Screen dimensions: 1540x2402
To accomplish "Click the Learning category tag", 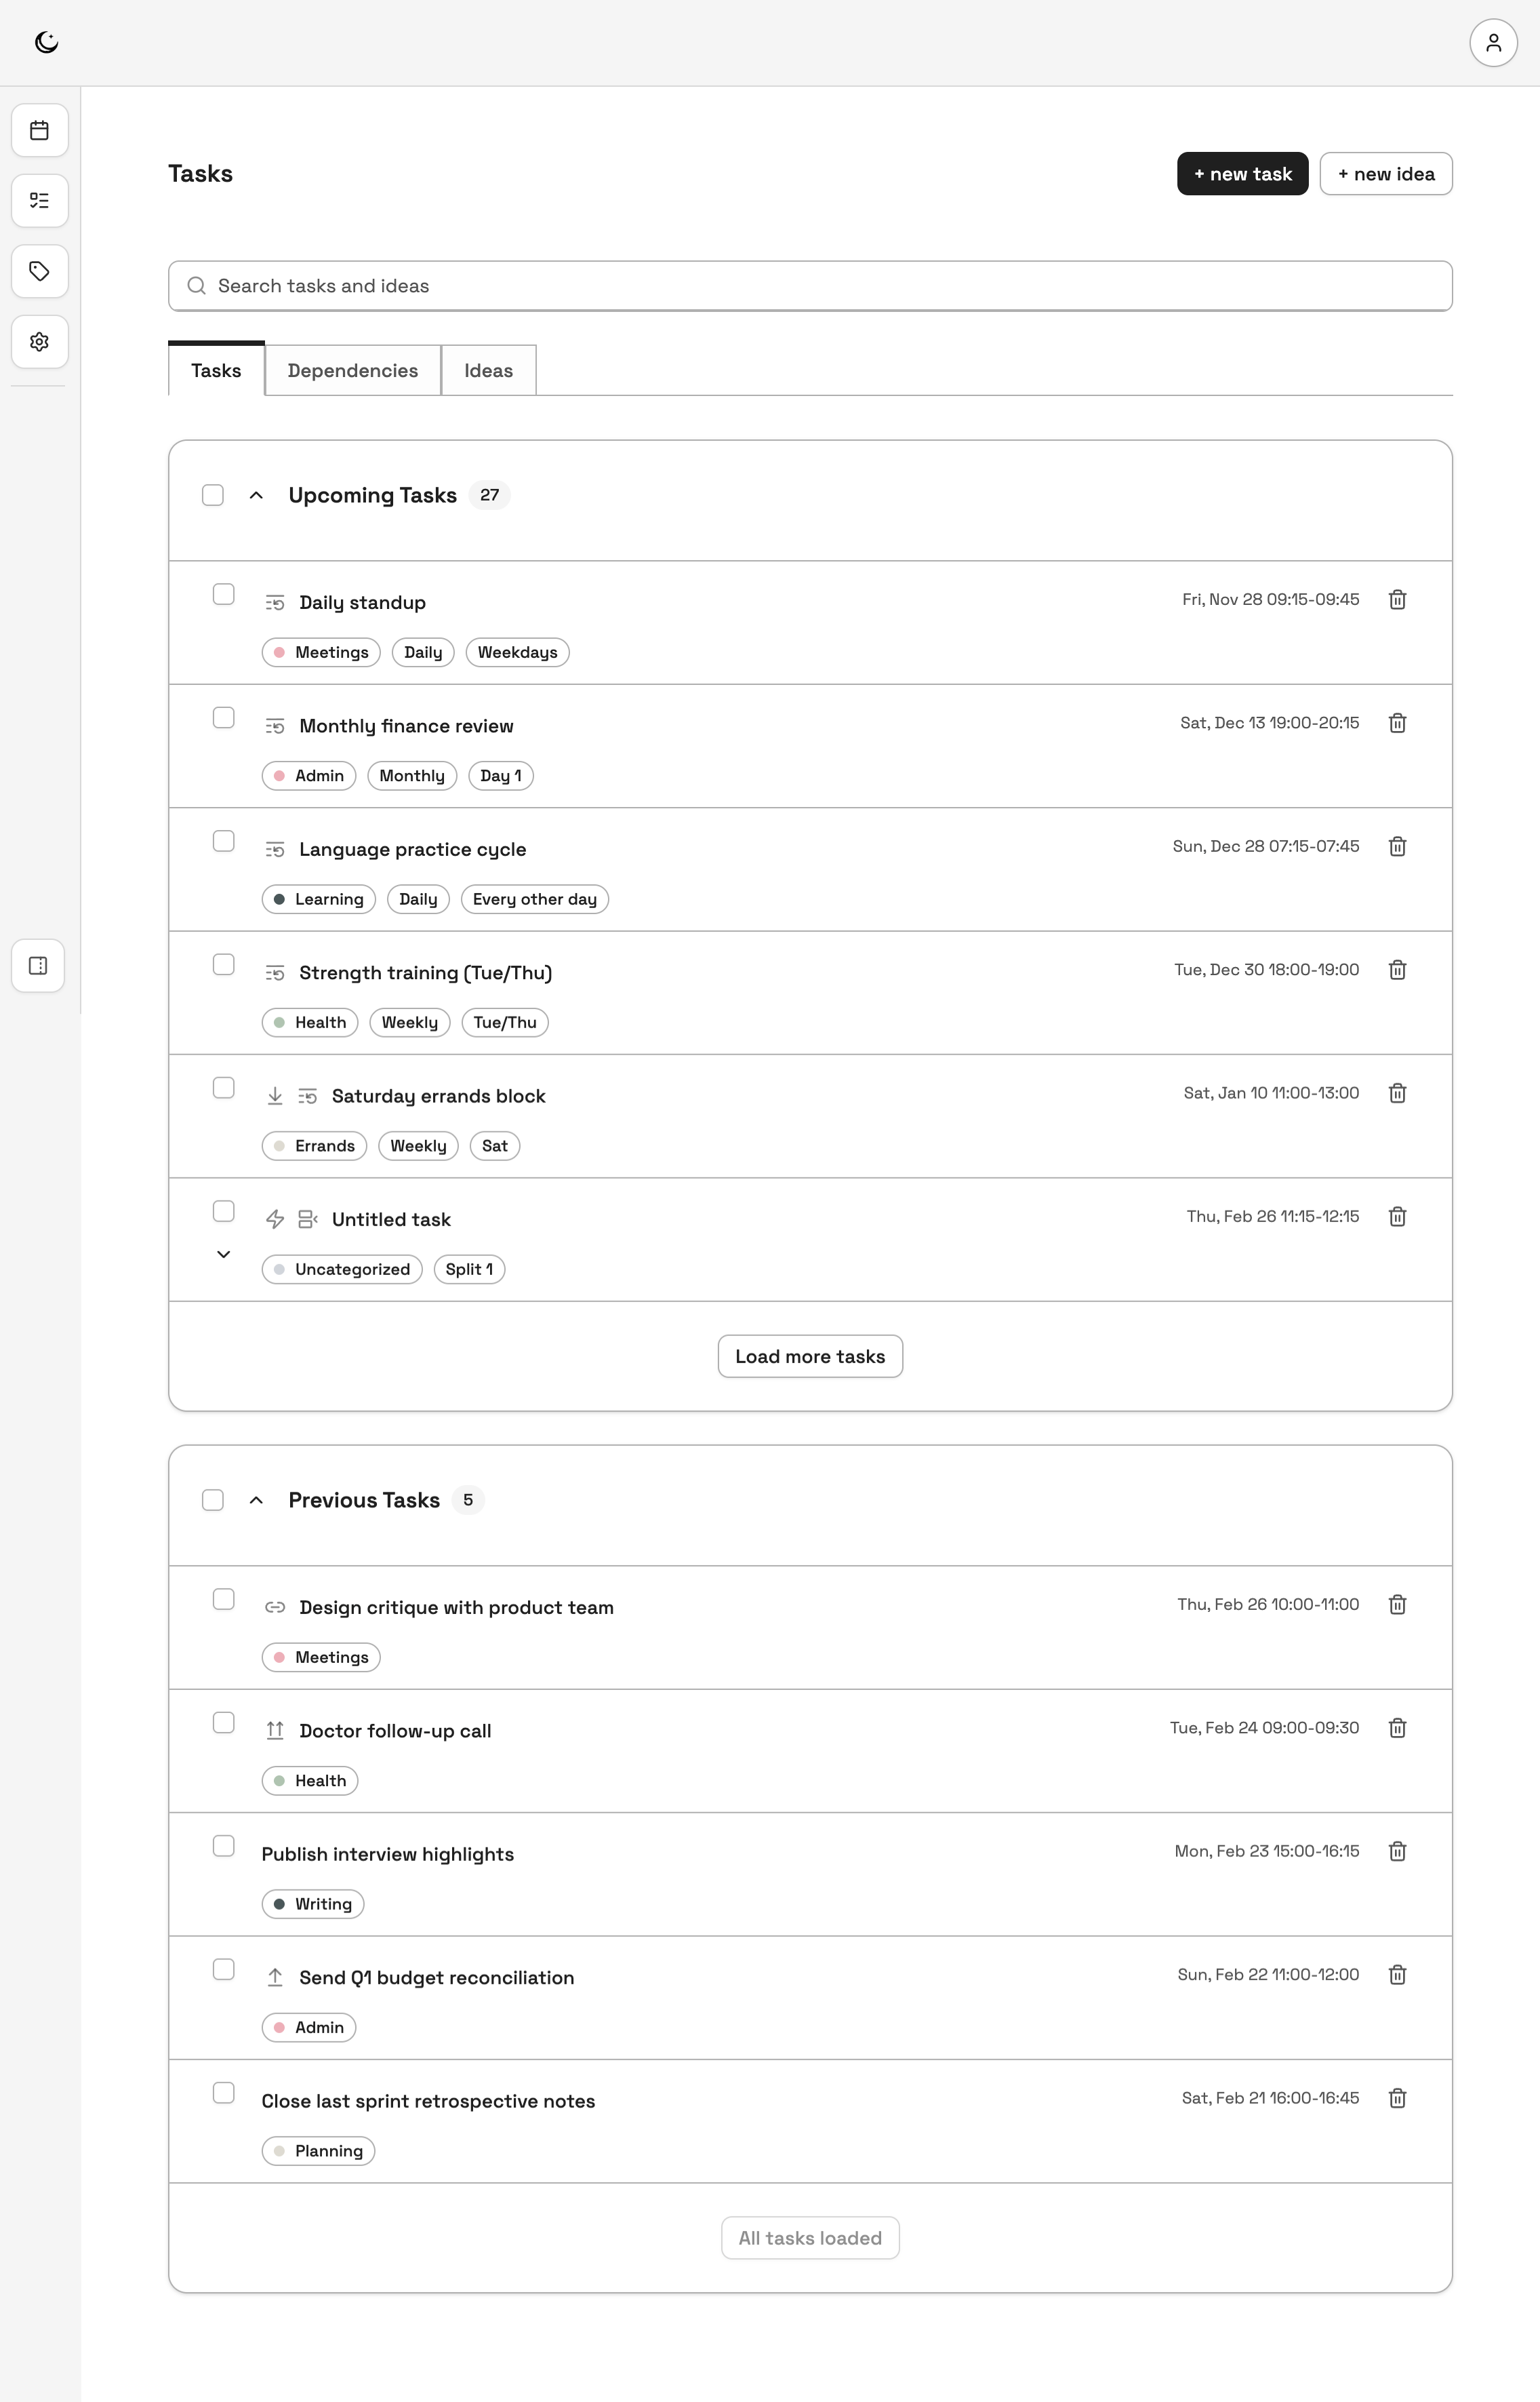I will pyautogui.click(x=319, y=899).
